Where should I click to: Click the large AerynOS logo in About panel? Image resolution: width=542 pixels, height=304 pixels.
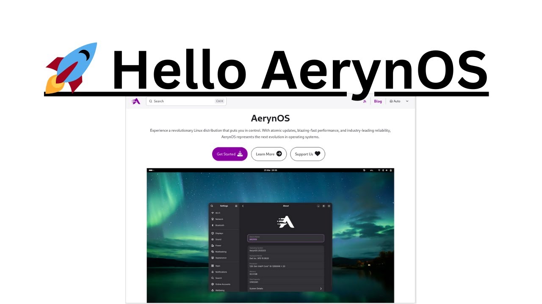(286, 222)
